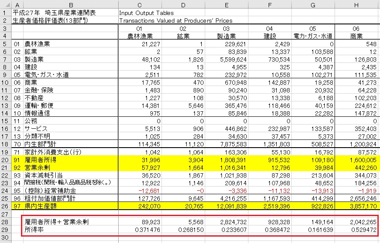The height and width of the screenshot is (243, 380).
Task: Click row label 公務
Action: tap(31, 121)
